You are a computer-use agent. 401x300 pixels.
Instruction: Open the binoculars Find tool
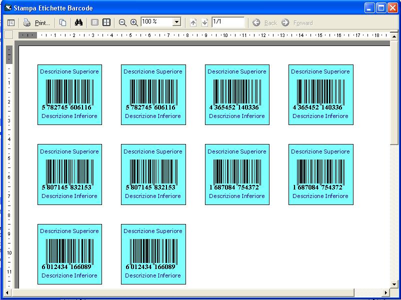[78, 22]
